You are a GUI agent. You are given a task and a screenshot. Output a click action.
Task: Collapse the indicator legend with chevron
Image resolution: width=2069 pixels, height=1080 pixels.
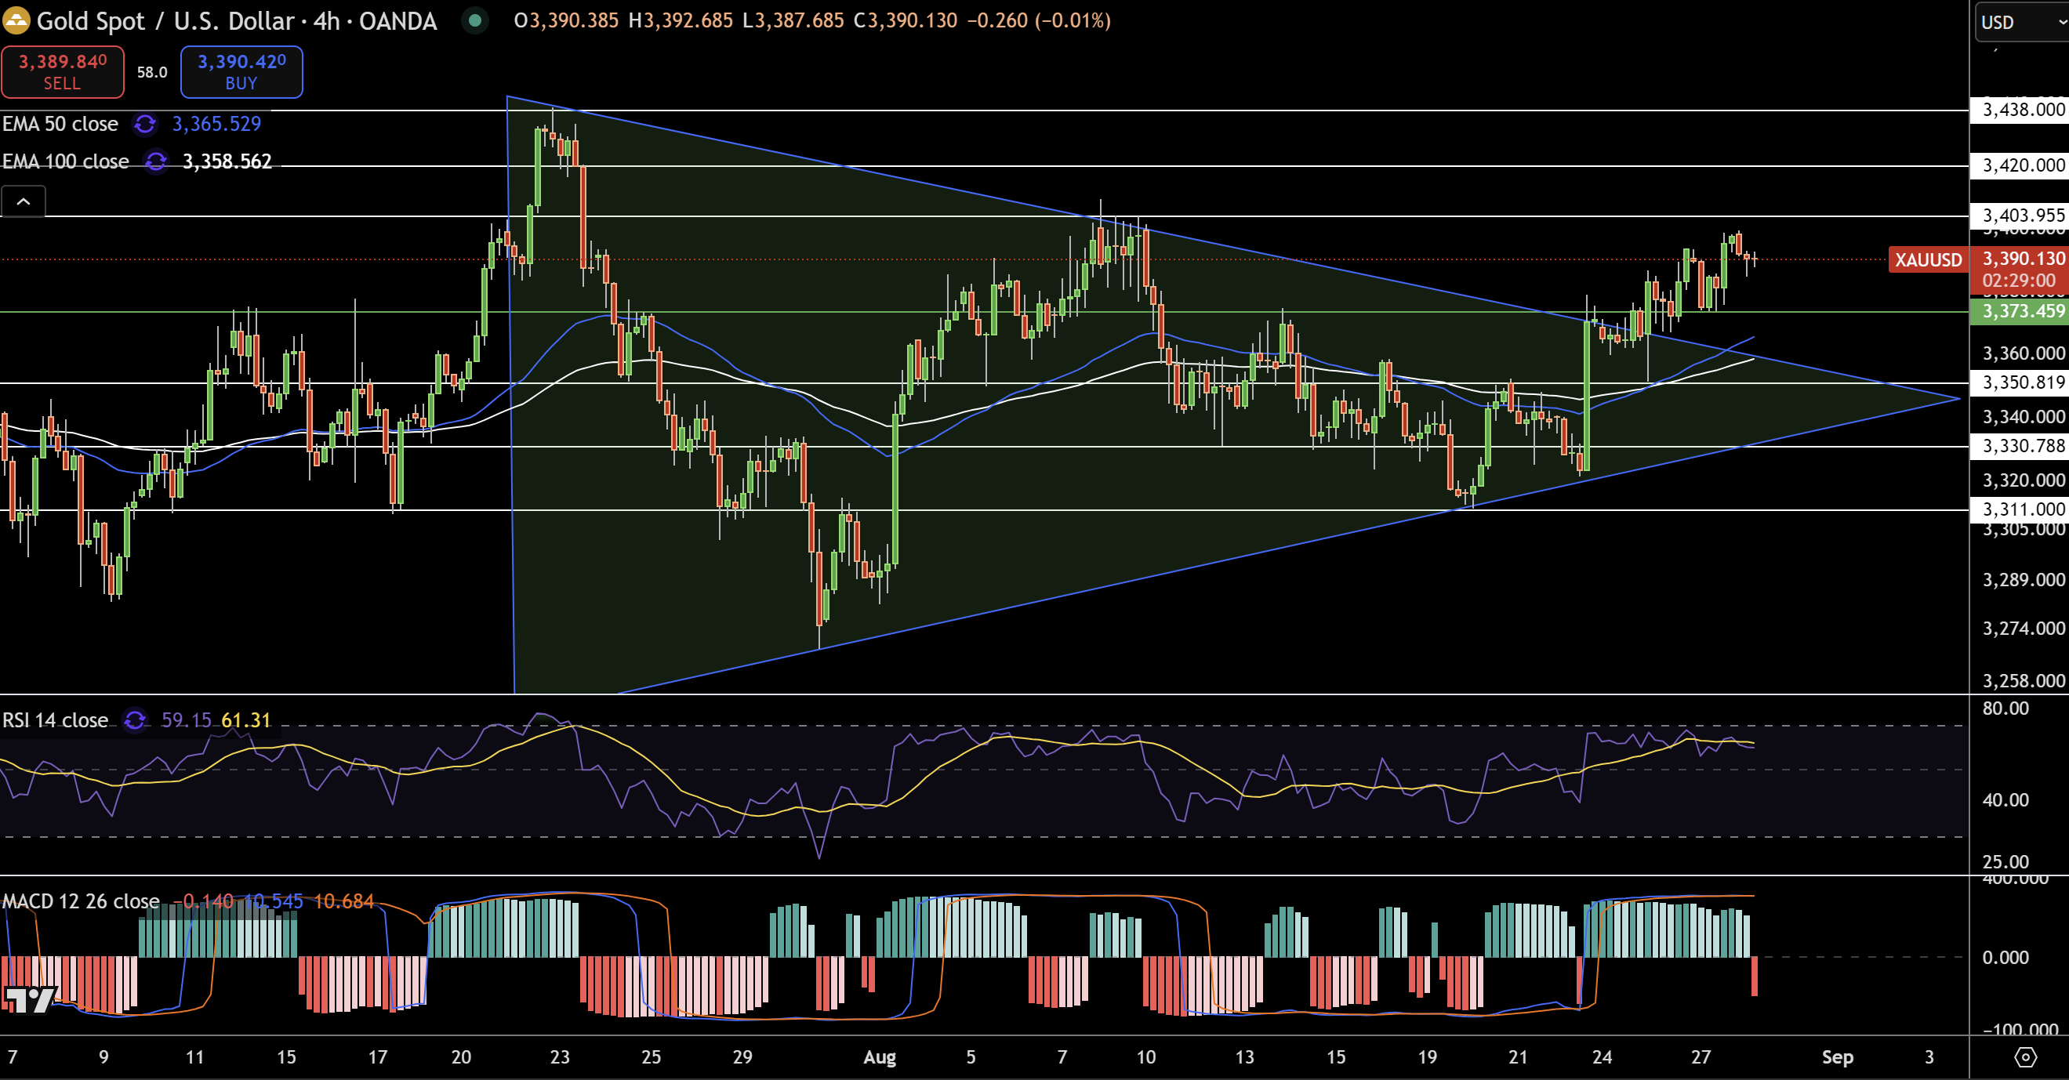tap(24, 201)
